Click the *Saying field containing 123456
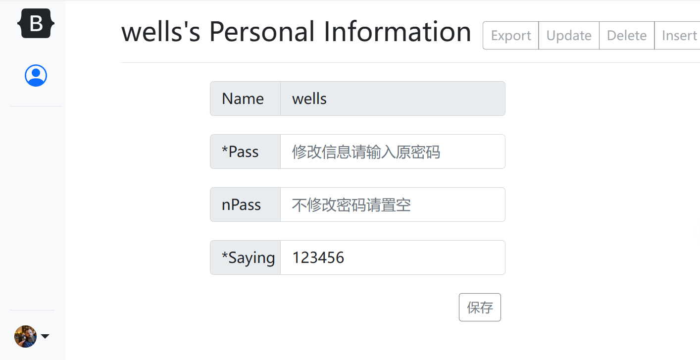The image size is (700, 360). (x=393, y=257)
